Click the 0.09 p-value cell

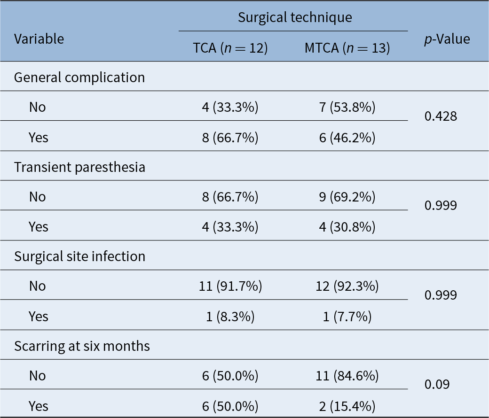click(x=437, y=384)
